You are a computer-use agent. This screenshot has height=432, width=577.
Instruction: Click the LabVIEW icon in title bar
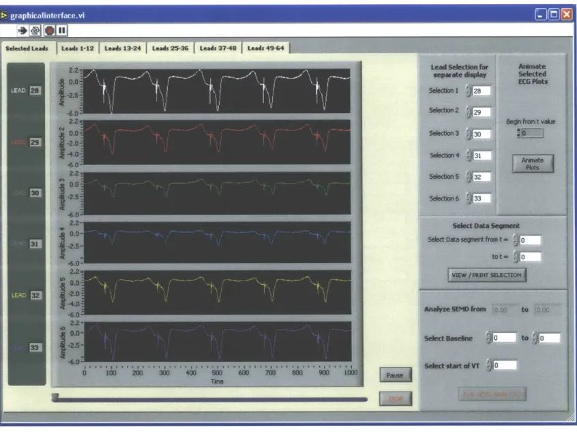tap(4, 15)
